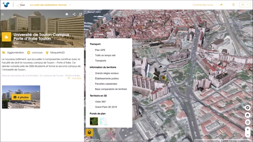Click the mapbox logo
Image resolution: width=253 pixels, height=142 pixels.
point(92,139)
